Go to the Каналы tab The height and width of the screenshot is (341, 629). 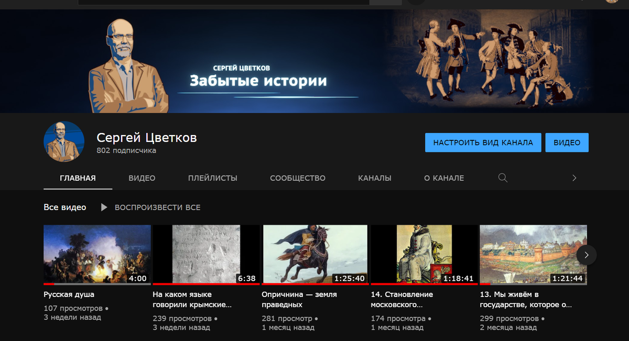(x=375, y=178)
